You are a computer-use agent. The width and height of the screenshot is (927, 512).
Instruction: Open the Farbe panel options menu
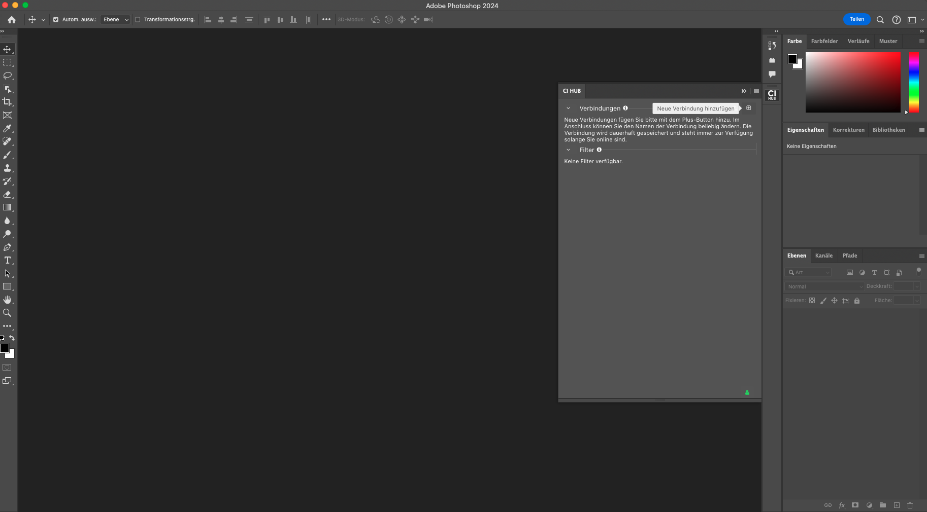tap(921, 42)
